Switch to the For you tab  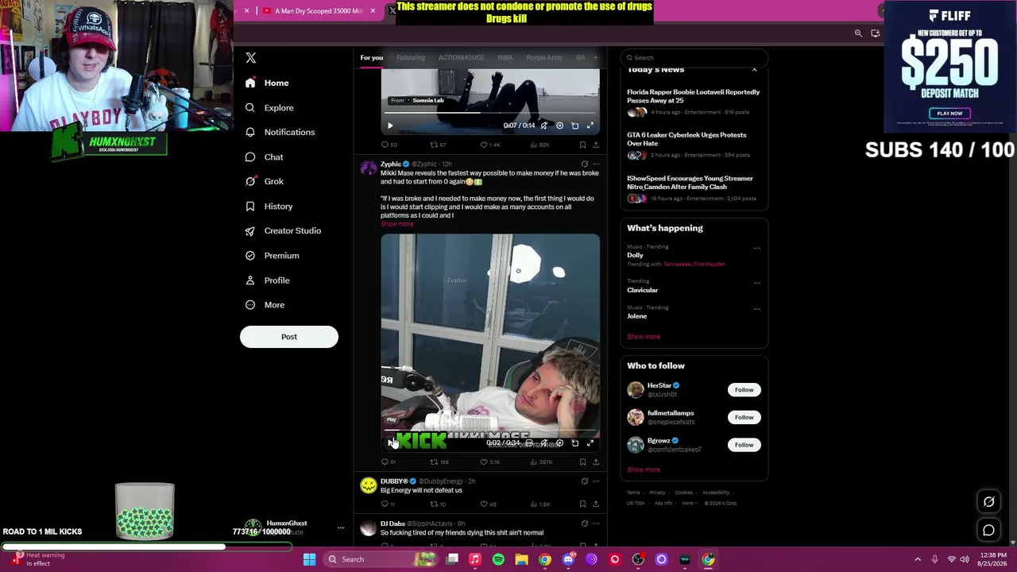[371, 57]
